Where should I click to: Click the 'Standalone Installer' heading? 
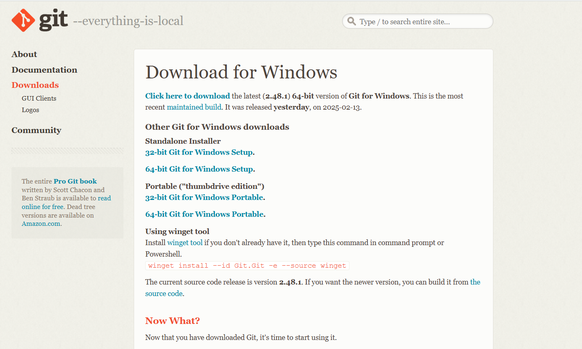183,141
